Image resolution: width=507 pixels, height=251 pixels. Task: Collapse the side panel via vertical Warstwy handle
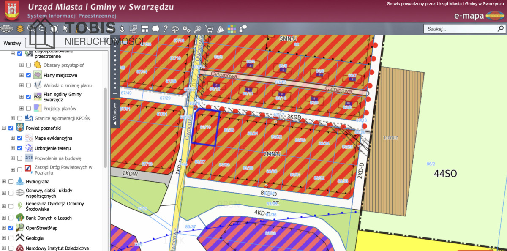(x=114, y=113)
